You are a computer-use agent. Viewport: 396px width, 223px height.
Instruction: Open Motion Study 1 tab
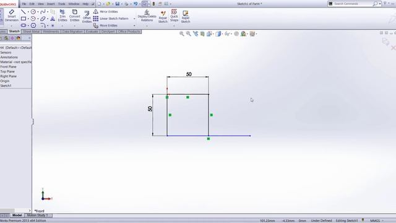38,215
